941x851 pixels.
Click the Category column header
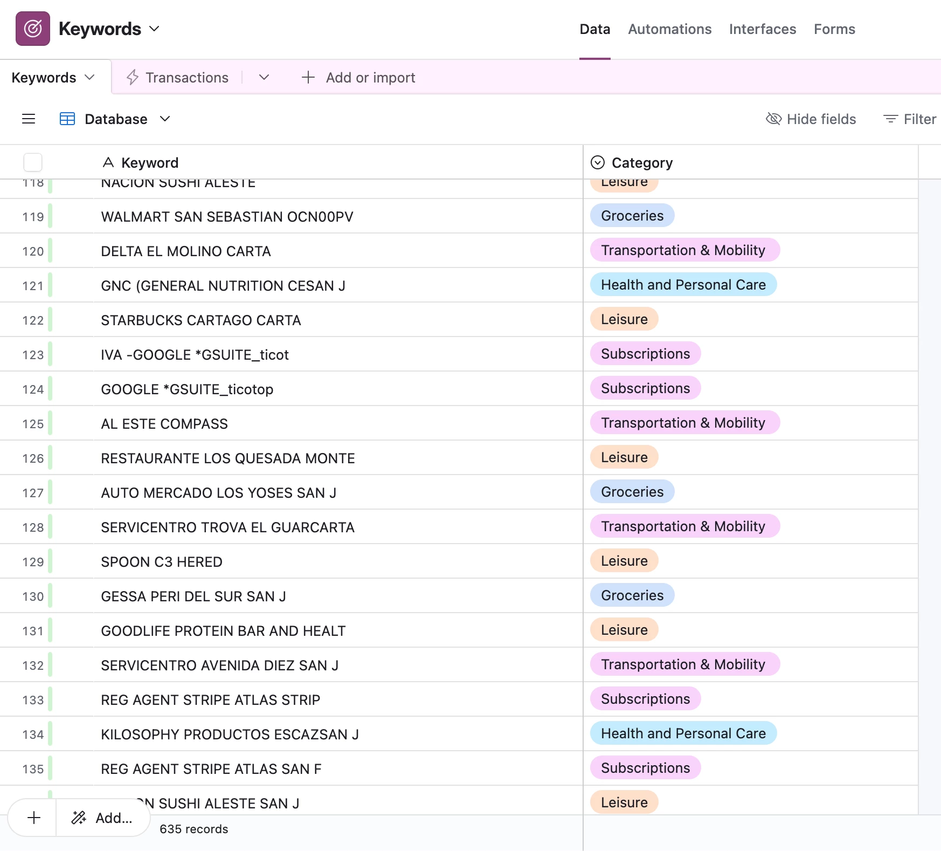tap(751, 162)
